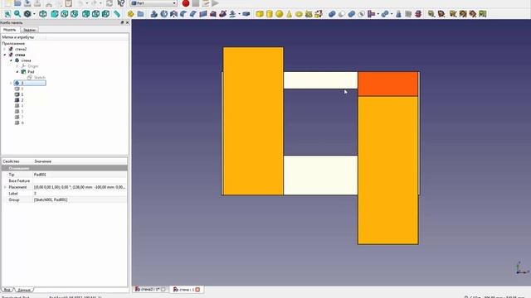Select the Pad feature in tree
531x298 pixels.
[31, 72]
